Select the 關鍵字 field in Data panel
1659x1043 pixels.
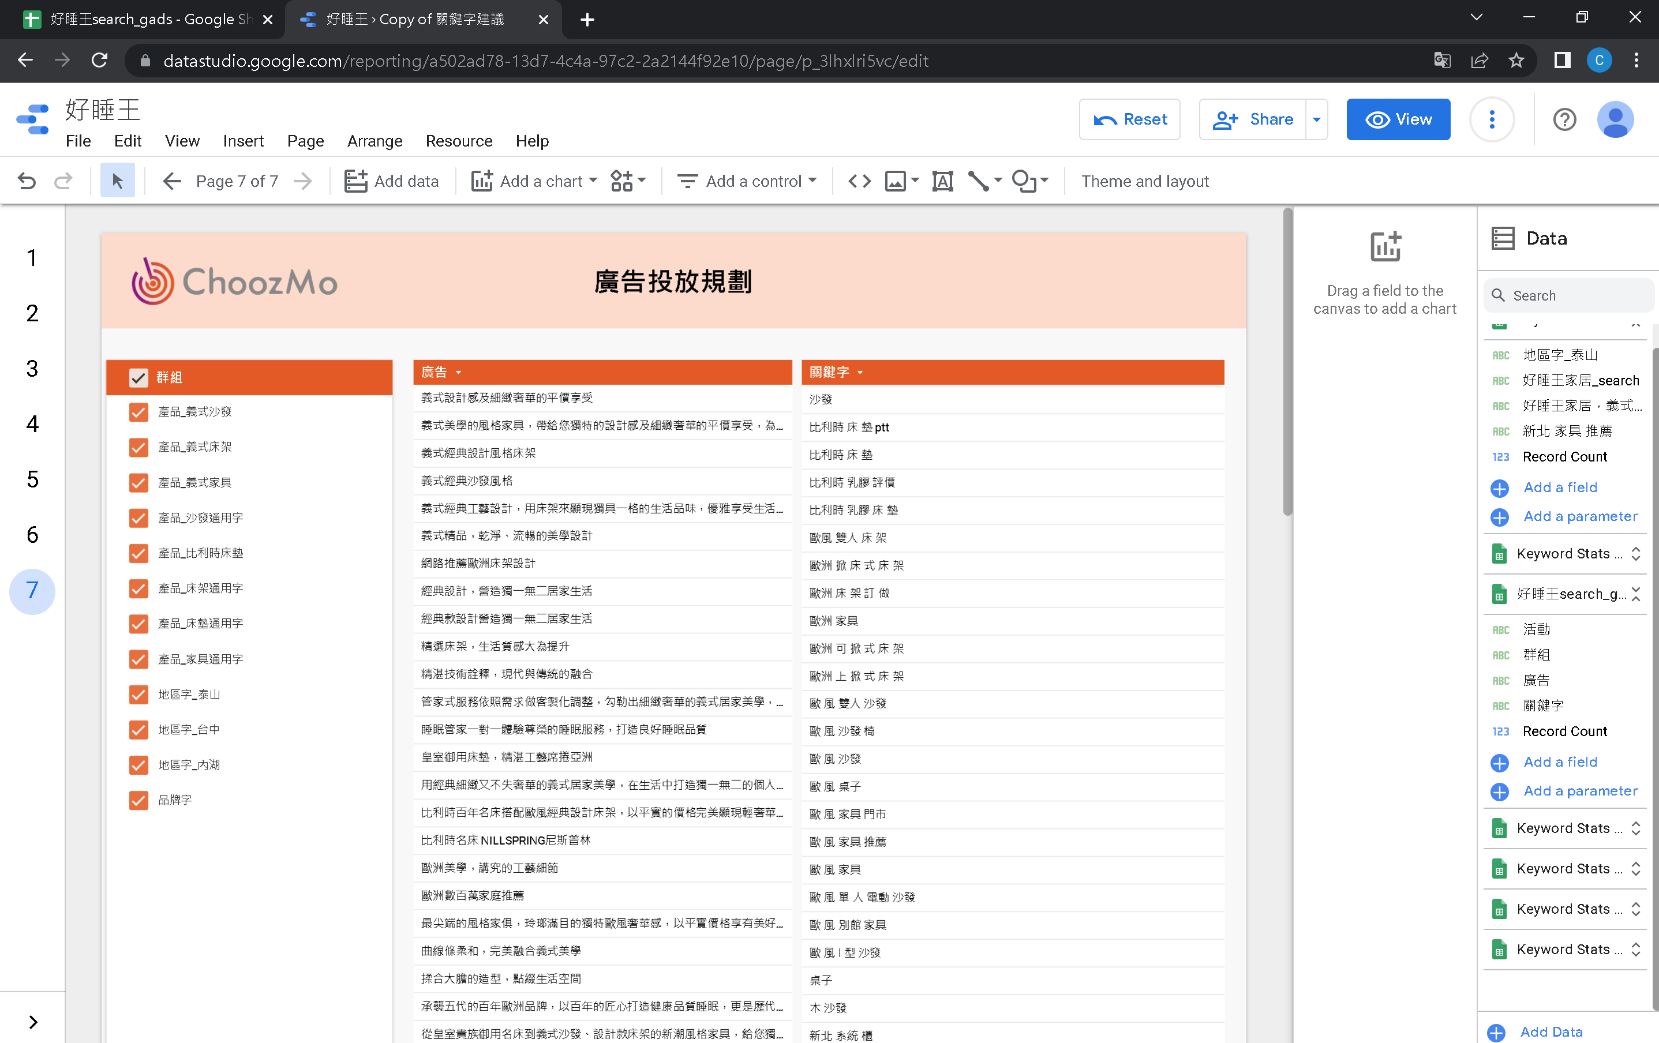(x=1542, y=706)
